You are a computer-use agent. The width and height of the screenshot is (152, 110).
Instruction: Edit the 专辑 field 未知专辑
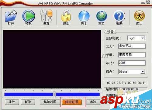point(132,55)
